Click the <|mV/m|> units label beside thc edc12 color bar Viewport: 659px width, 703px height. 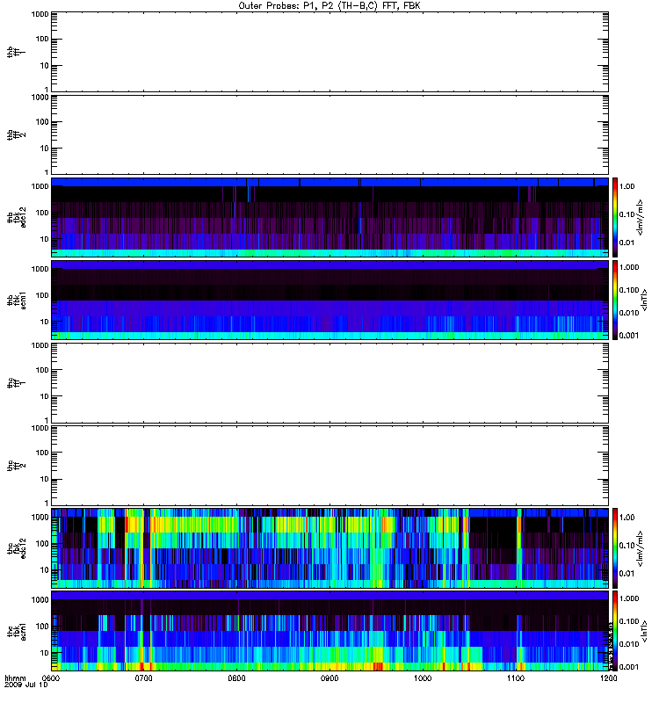[x=641, y=548]
